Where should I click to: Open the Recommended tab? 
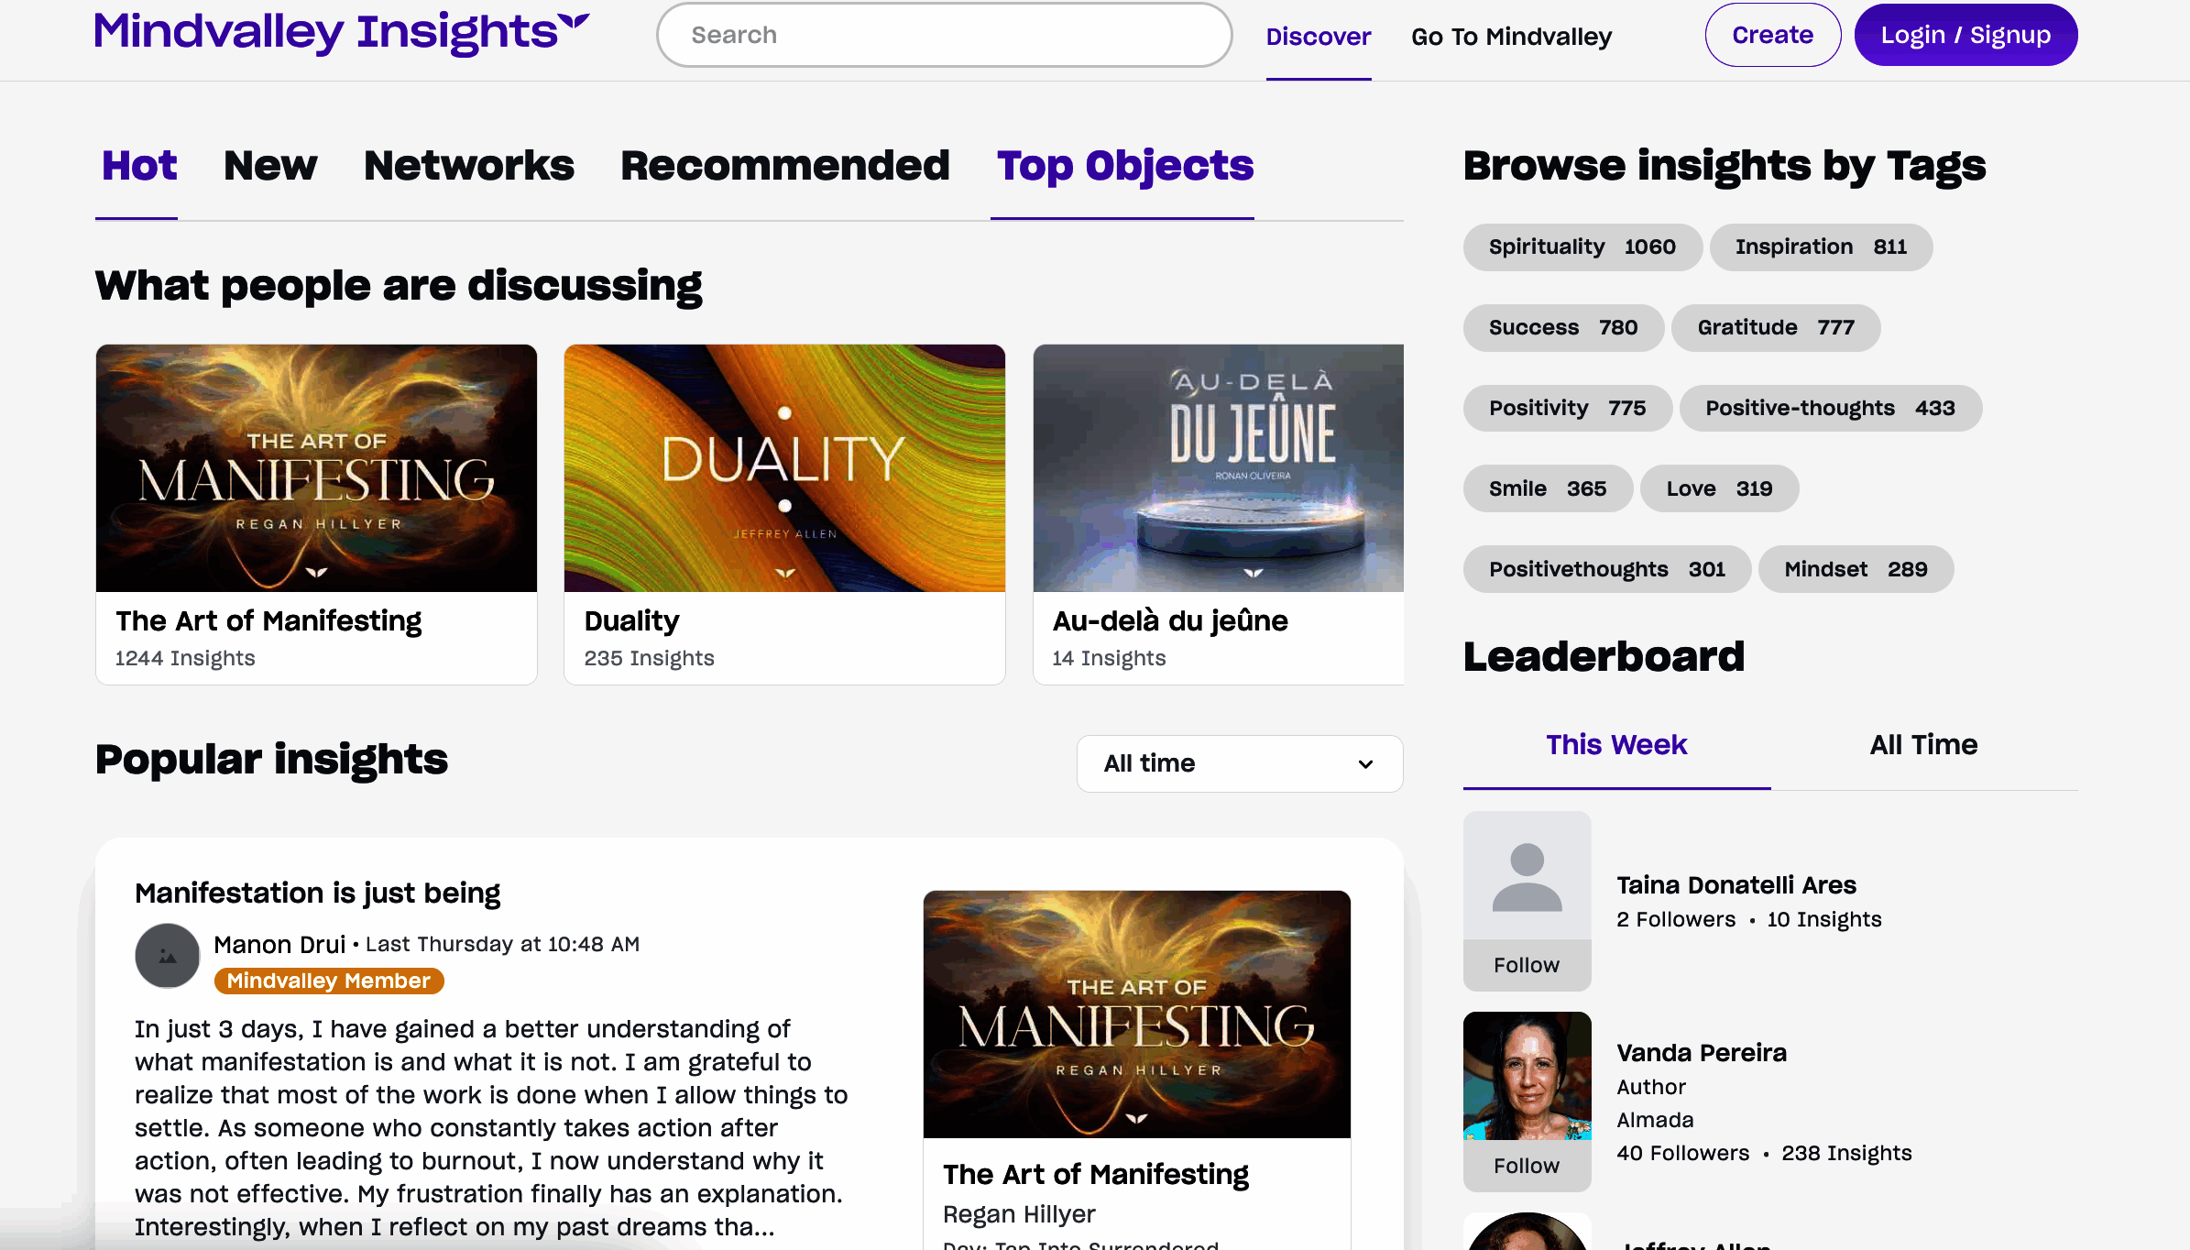pos(785,166)
